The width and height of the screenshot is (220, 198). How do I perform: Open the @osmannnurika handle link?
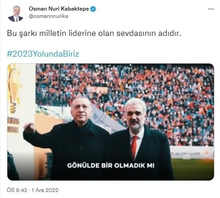[x=49, y=16]
